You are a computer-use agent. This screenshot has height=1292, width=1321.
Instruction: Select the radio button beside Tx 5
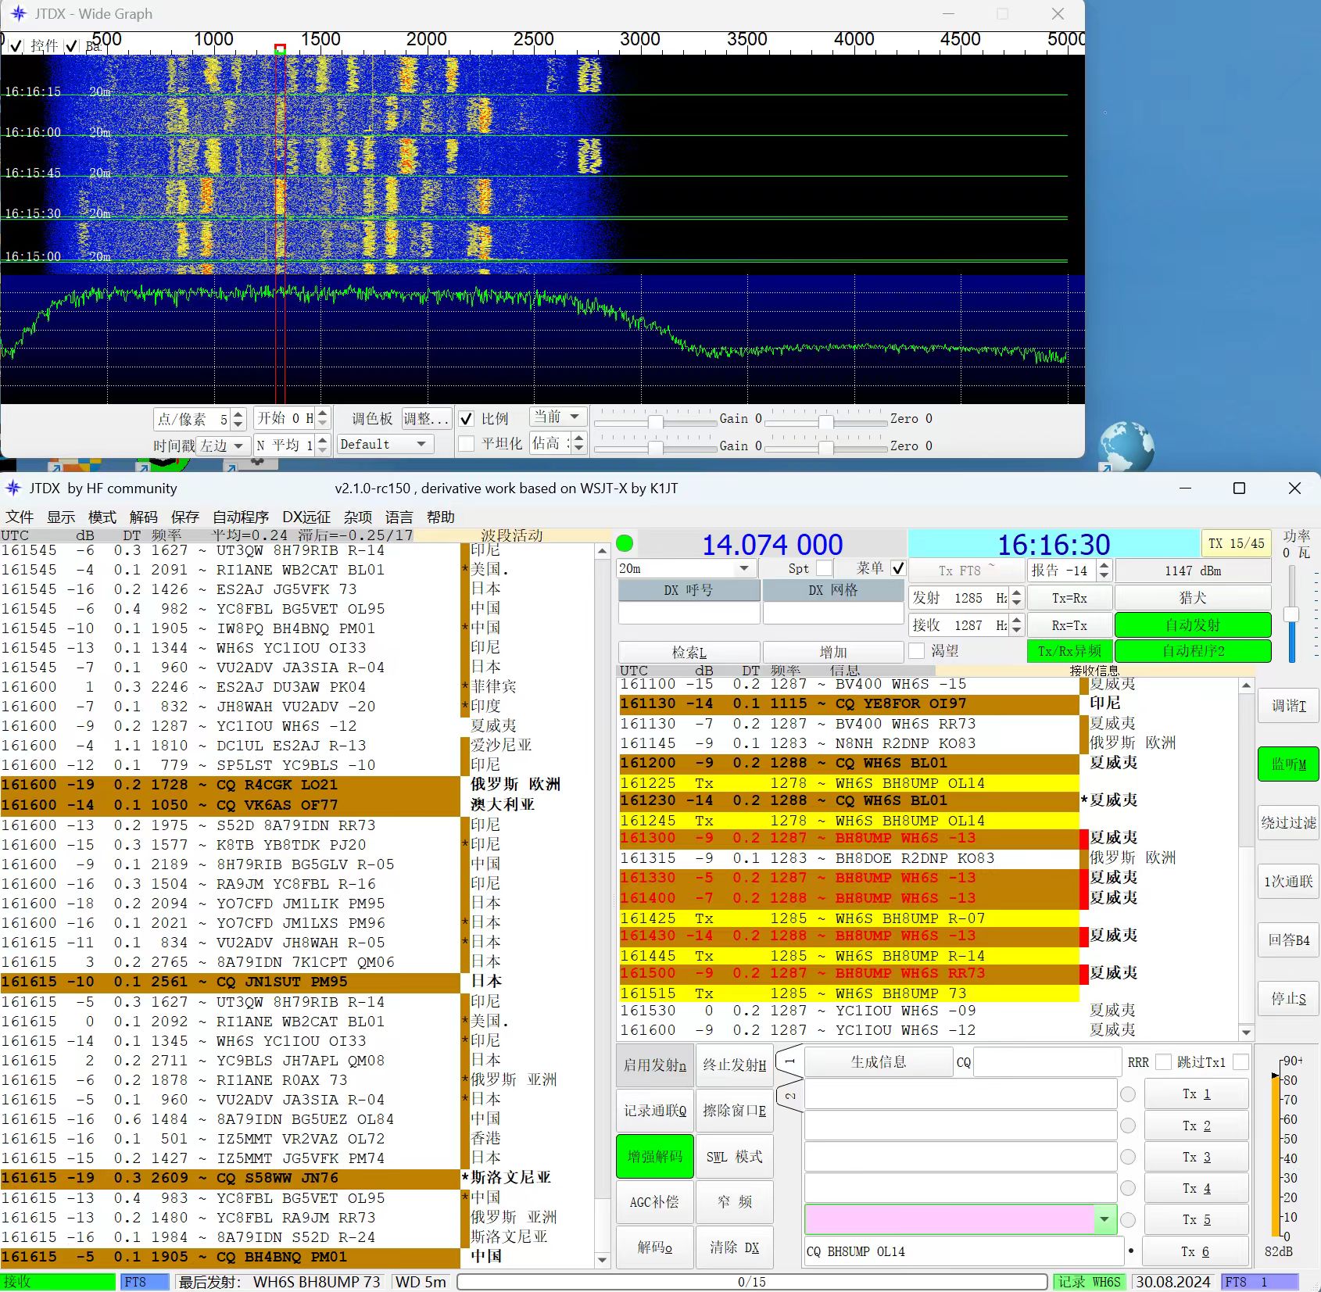(1128, 1219)
